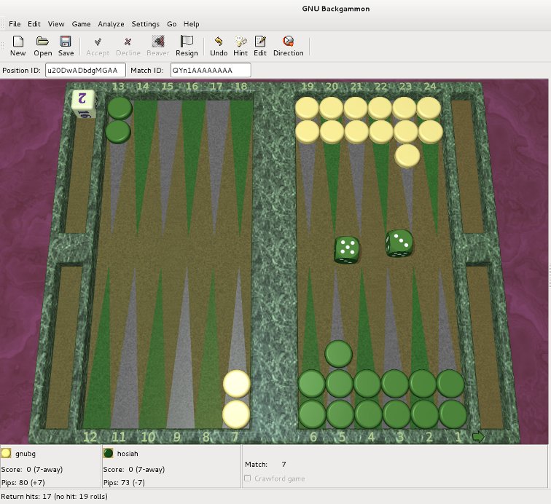The width and height of the screenshot is (551, 504).
Task: Open the Game menu
Action: pyautogui.click(x=81, y=24)
